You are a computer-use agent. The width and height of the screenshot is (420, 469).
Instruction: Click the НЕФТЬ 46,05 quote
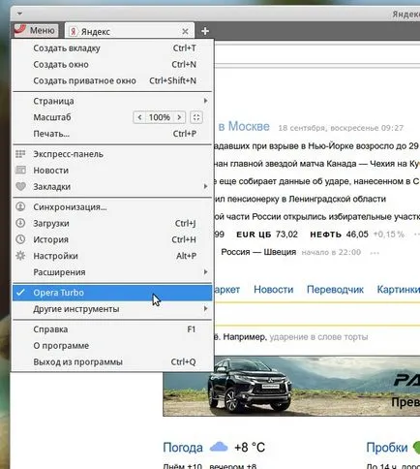[x=339, y=234]
